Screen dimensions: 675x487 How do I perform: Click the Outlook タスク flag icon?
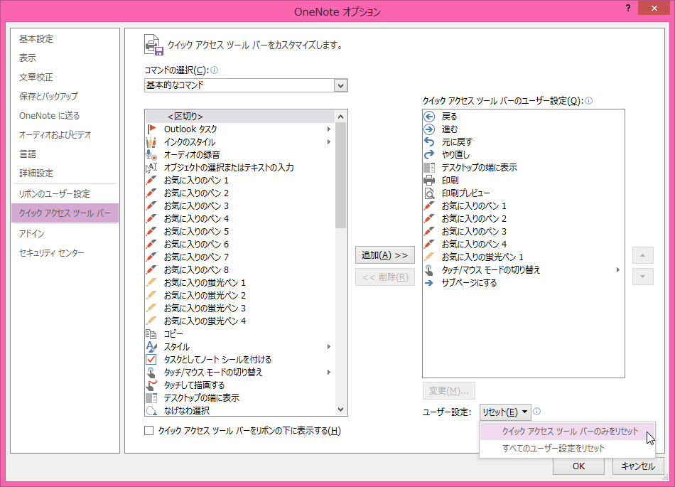coord(151,129)
